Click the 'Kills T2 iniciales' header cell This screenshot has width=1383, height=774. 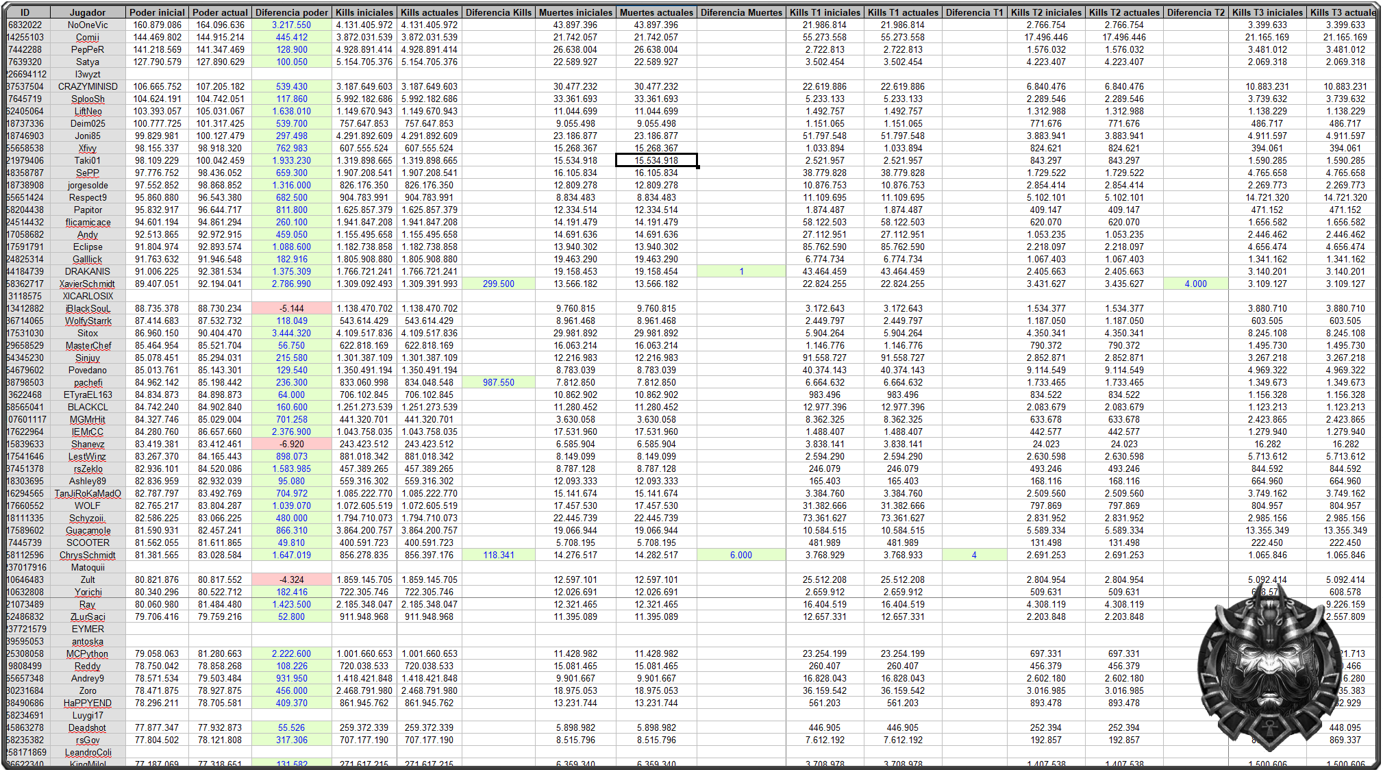pos(1046,12)
